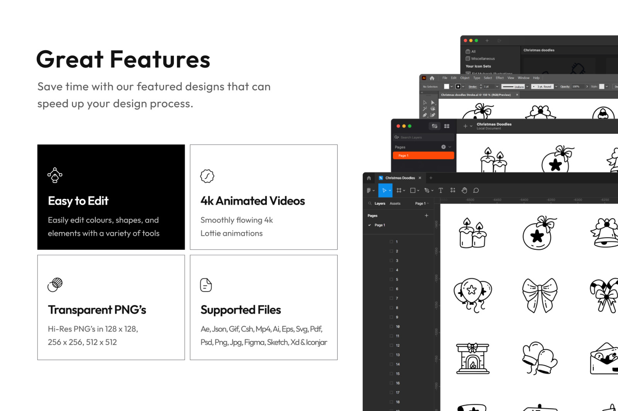Click Illustrator's stroke color swatch

pyautogui.click(x=458, y=87)
